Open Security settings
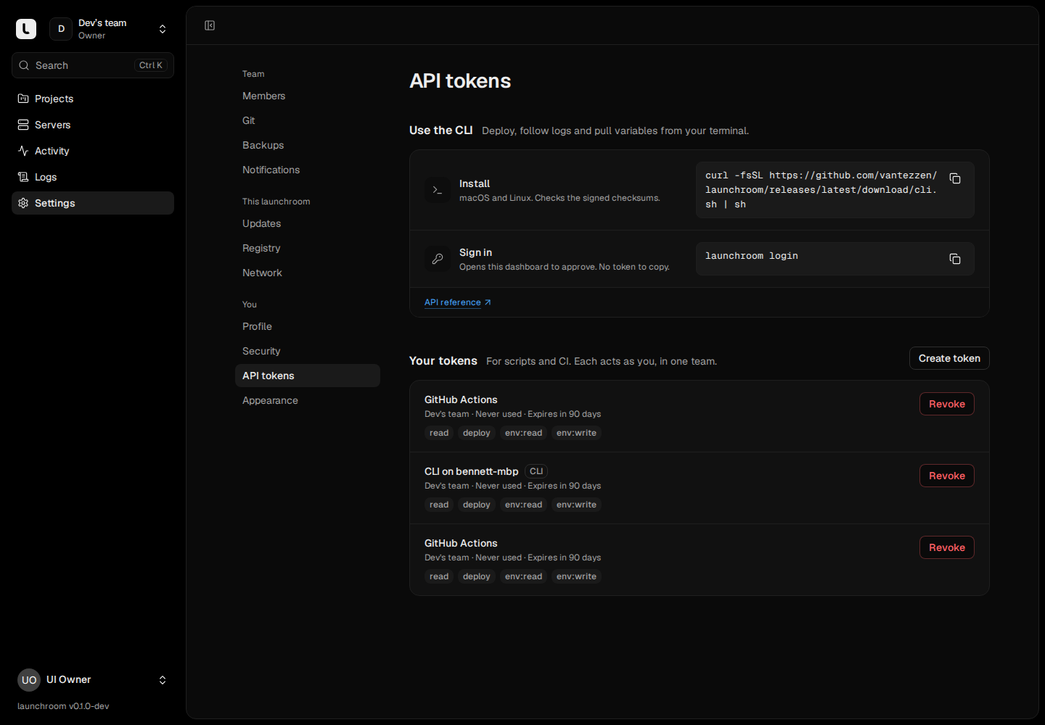Viewport: 1045px width, 725px height. [308, 351]
